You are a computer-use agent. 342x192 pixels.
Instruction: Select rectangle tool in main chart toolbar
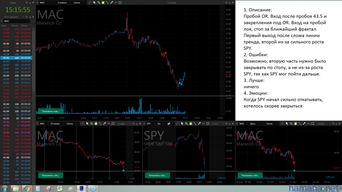point(120,2)
